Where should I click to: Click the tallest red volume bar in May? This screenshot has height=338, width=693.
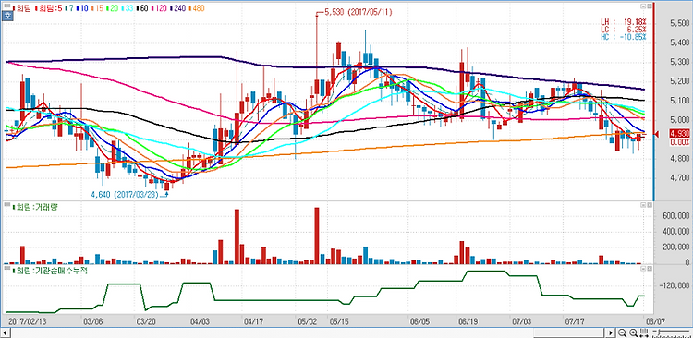coord(316,235)
